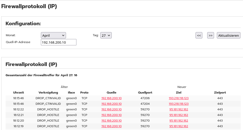This screenshot has height=130, width=243.
Task: Click the Iface column header
Action: tap(71, 93)
